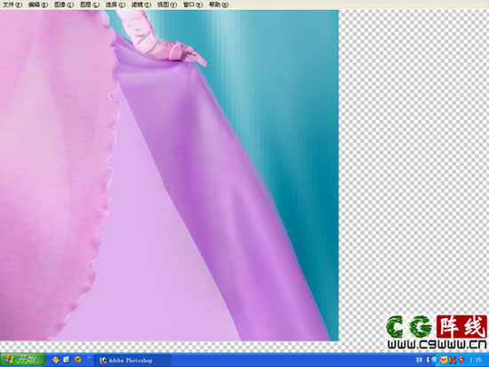
Task: Open the 图层 (Layer) menu
Action: [90, 4]
